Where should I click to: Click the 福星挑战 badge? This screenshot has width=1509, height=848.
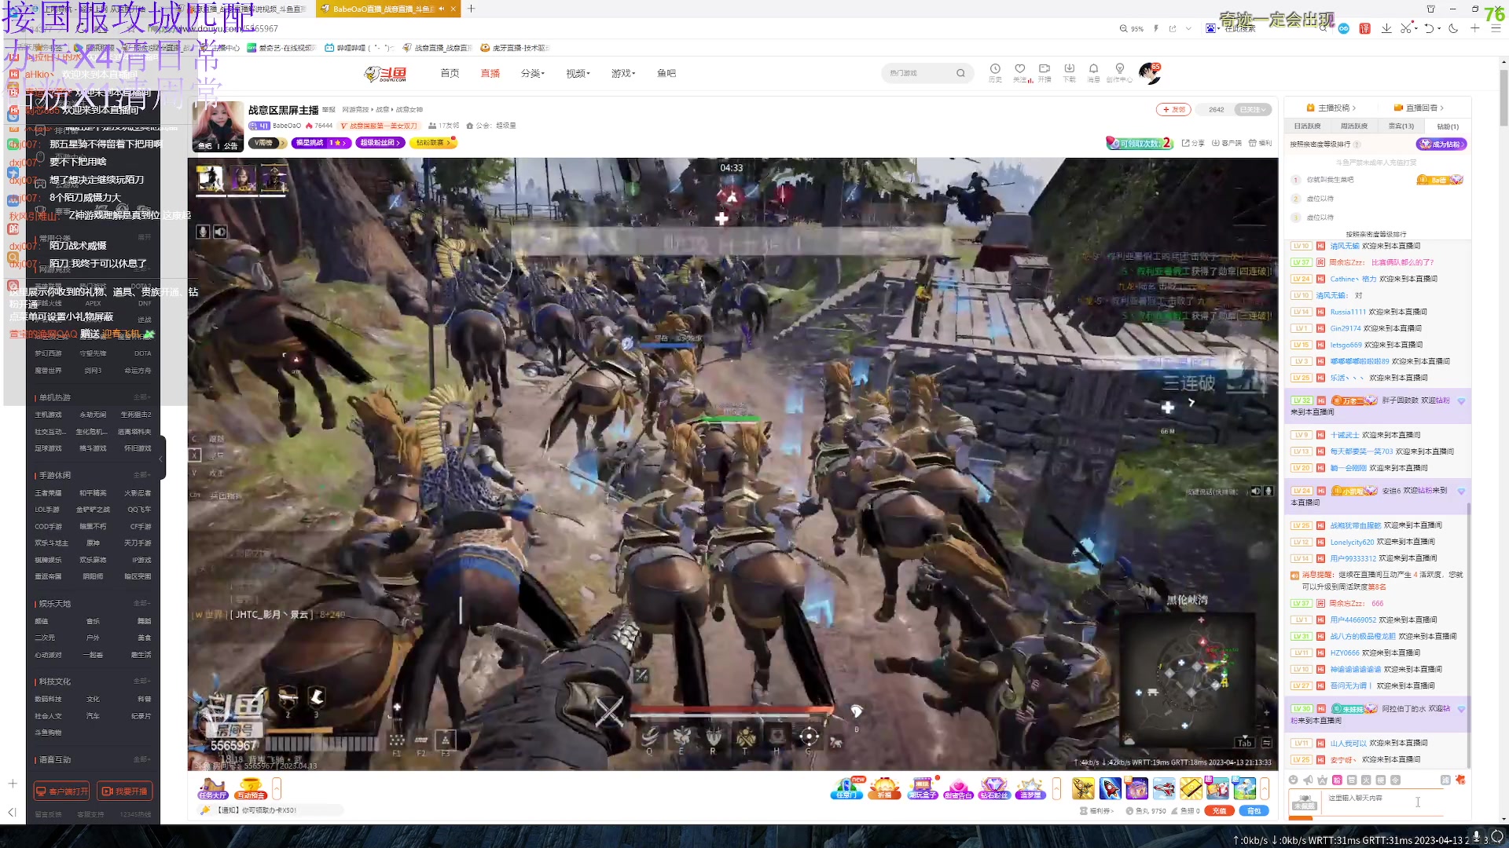tap(321, 143)
